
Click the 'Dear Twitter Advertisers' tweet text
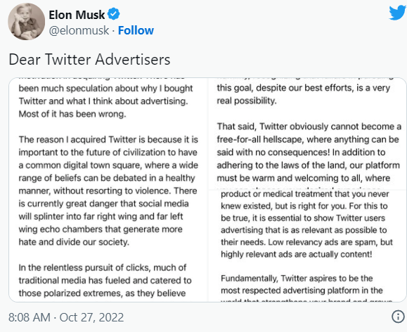pyautogui.click(x=89, y=60)
